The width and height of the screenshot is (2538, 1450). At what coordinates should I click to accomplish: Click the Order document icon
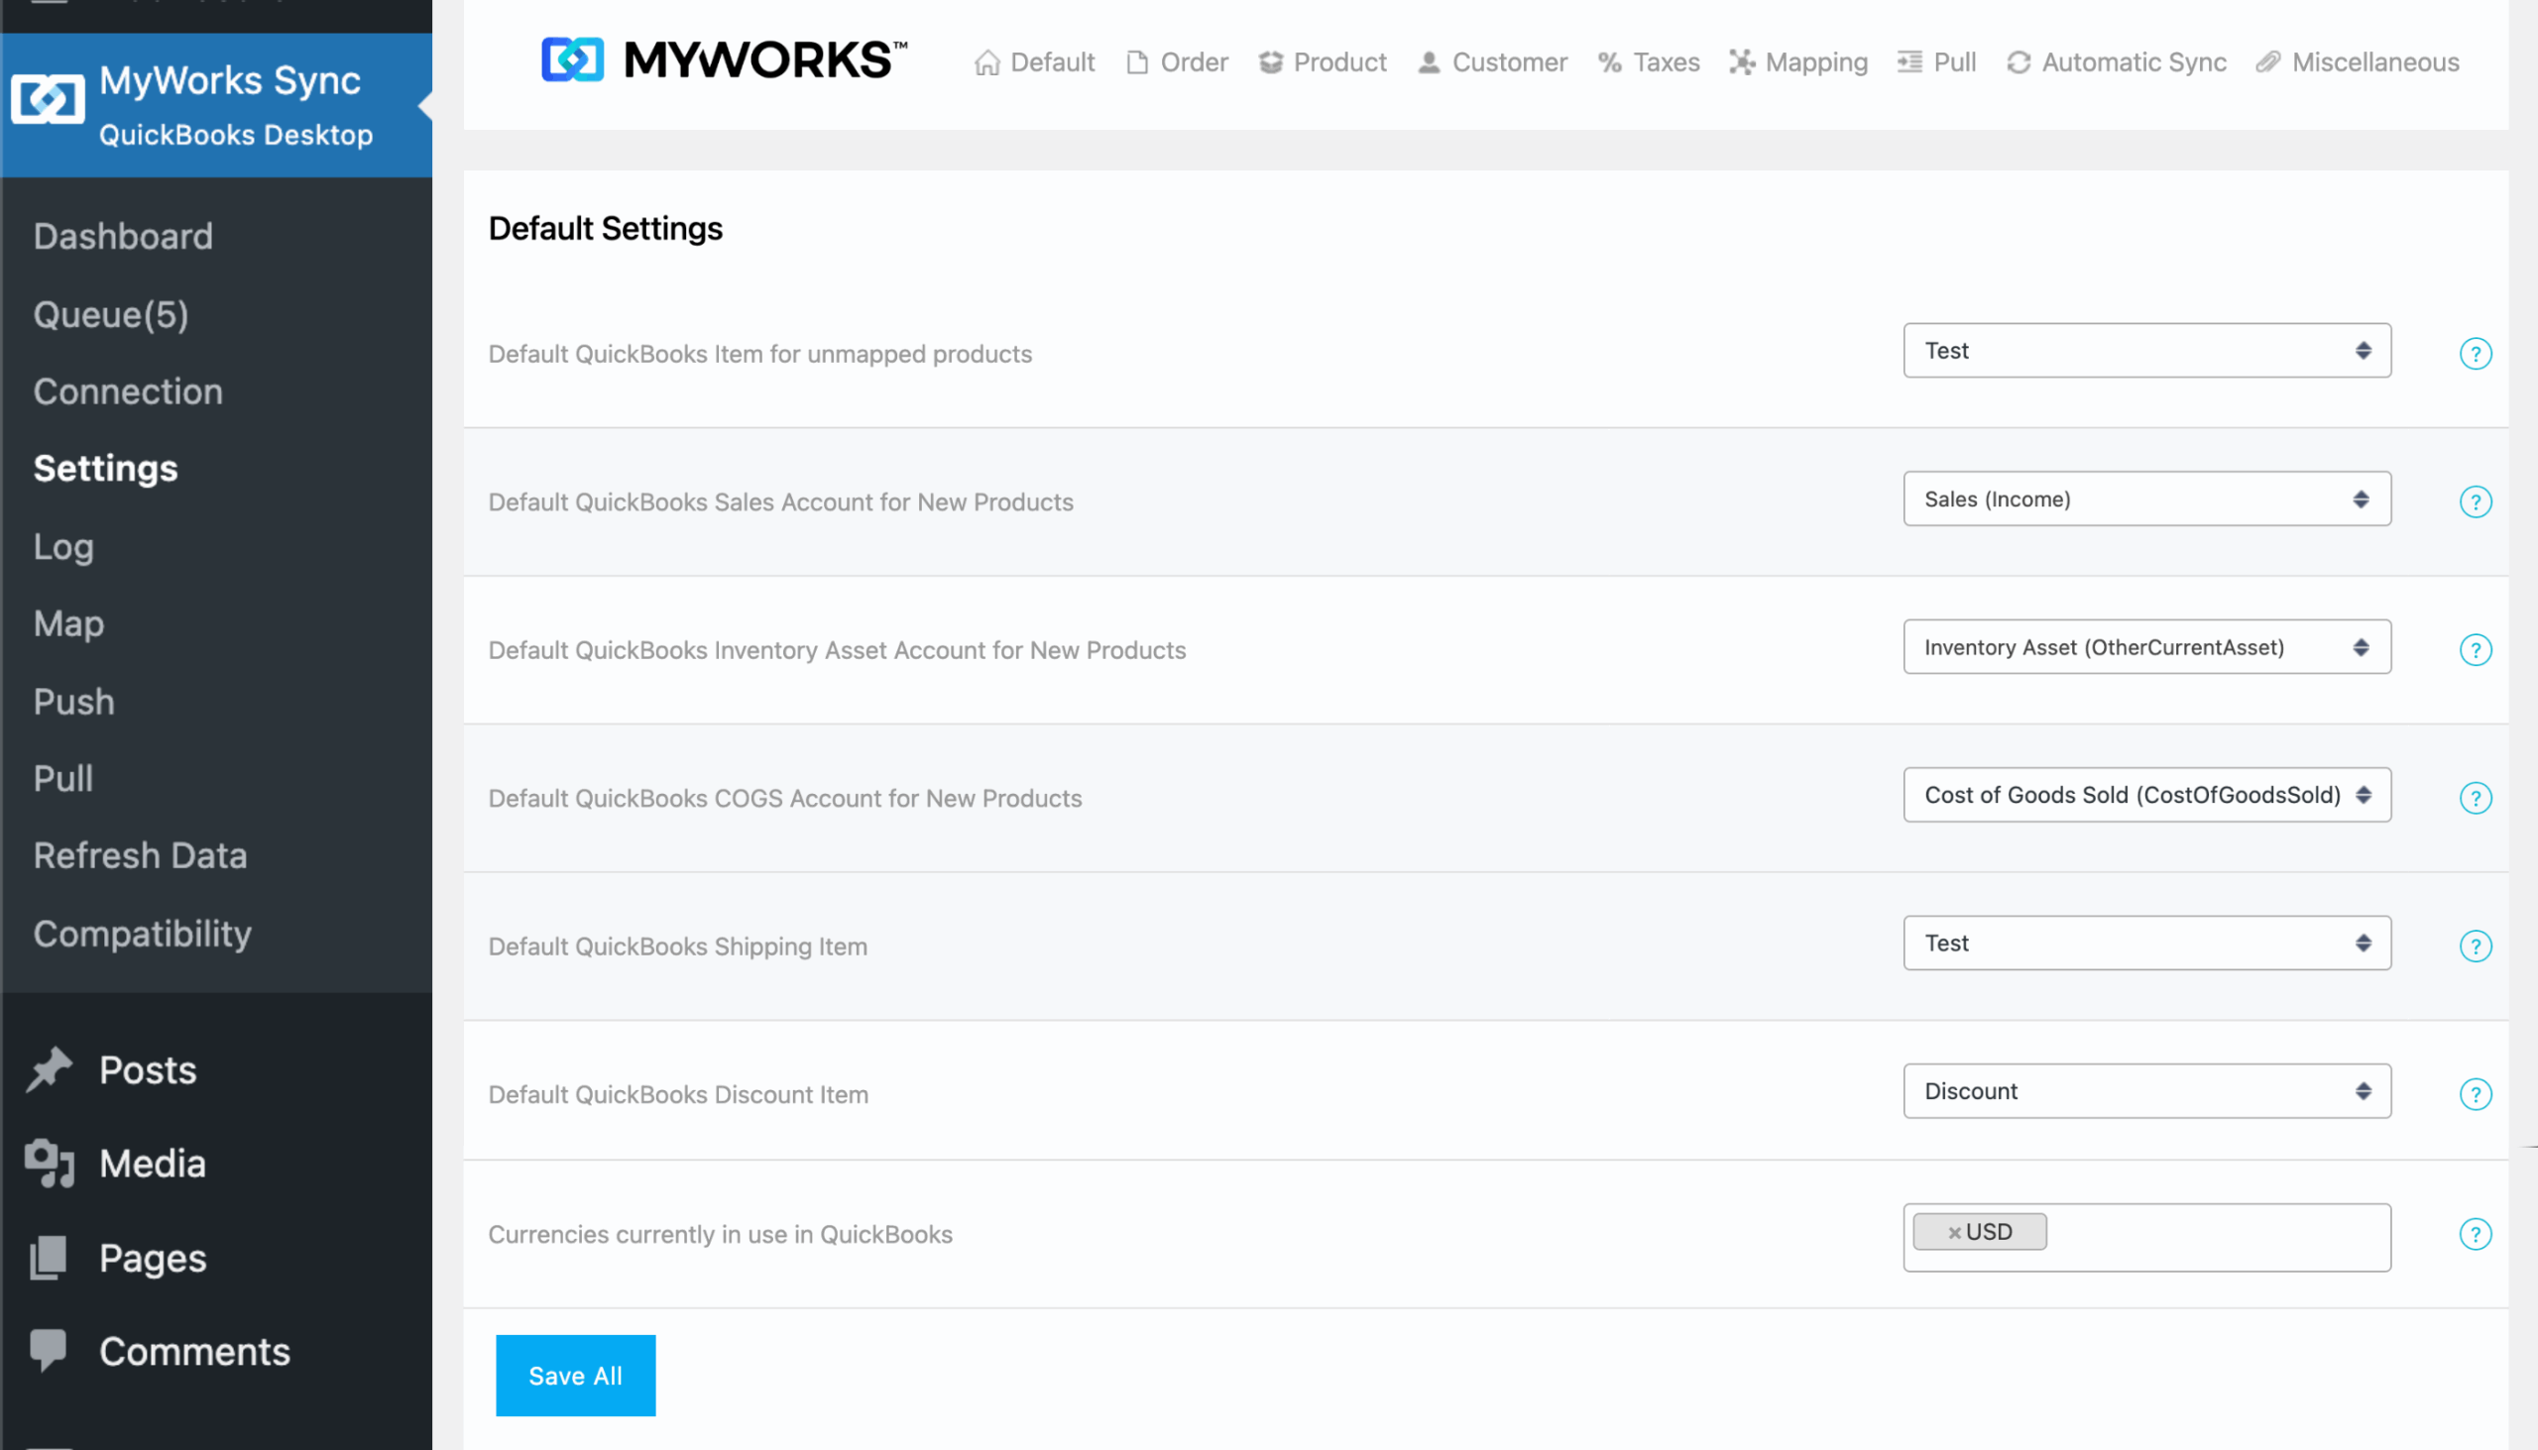(x=1135, y=61)
